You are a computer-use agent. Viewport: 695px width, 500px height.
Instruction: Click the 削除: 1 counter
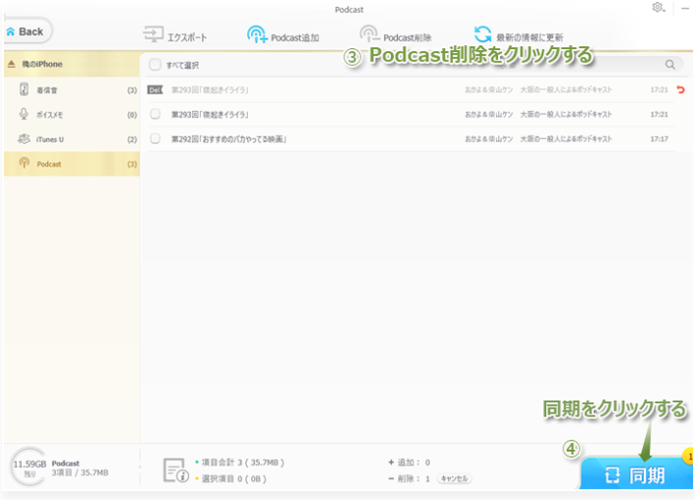tap(409, 478)
